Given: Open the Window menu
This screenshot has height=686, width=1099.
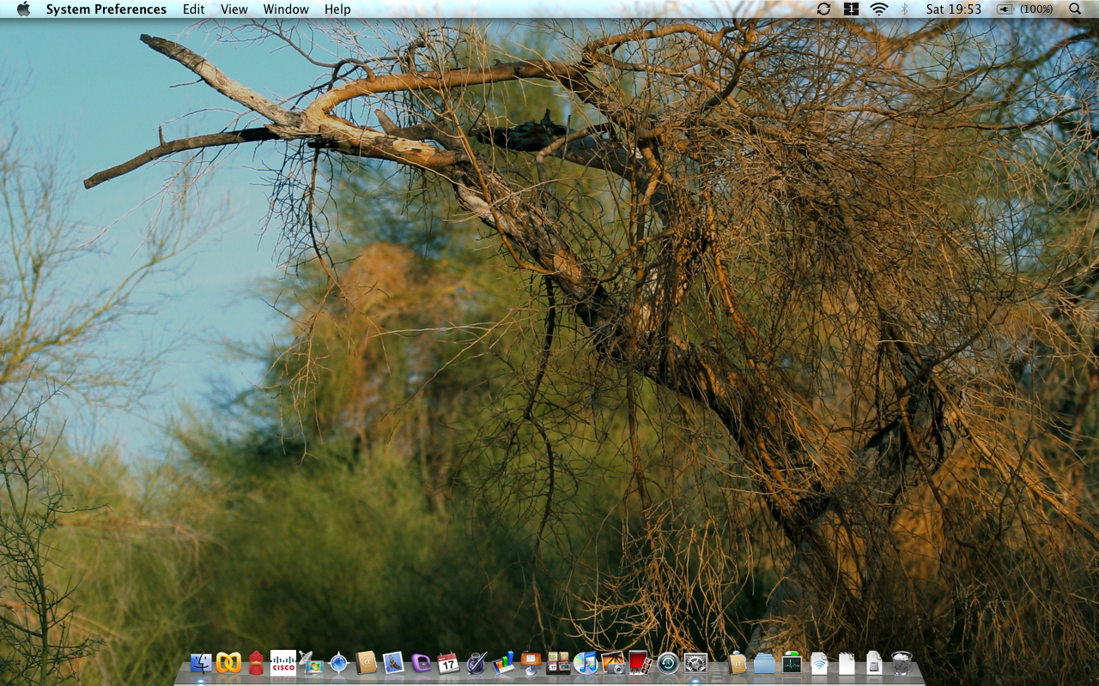Looking at the screenshot, I should [286, 9].
